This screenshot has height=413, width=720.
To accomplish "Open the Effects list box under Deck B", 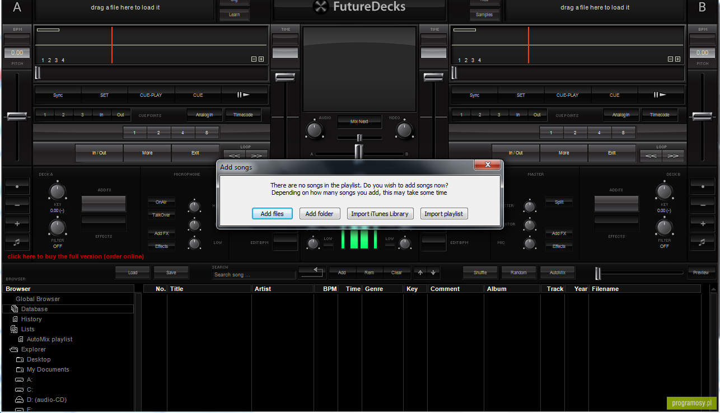I will pos(616,223).
